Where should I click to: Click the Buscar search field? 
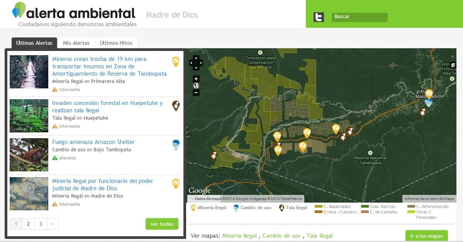click(x=359, y=17)
